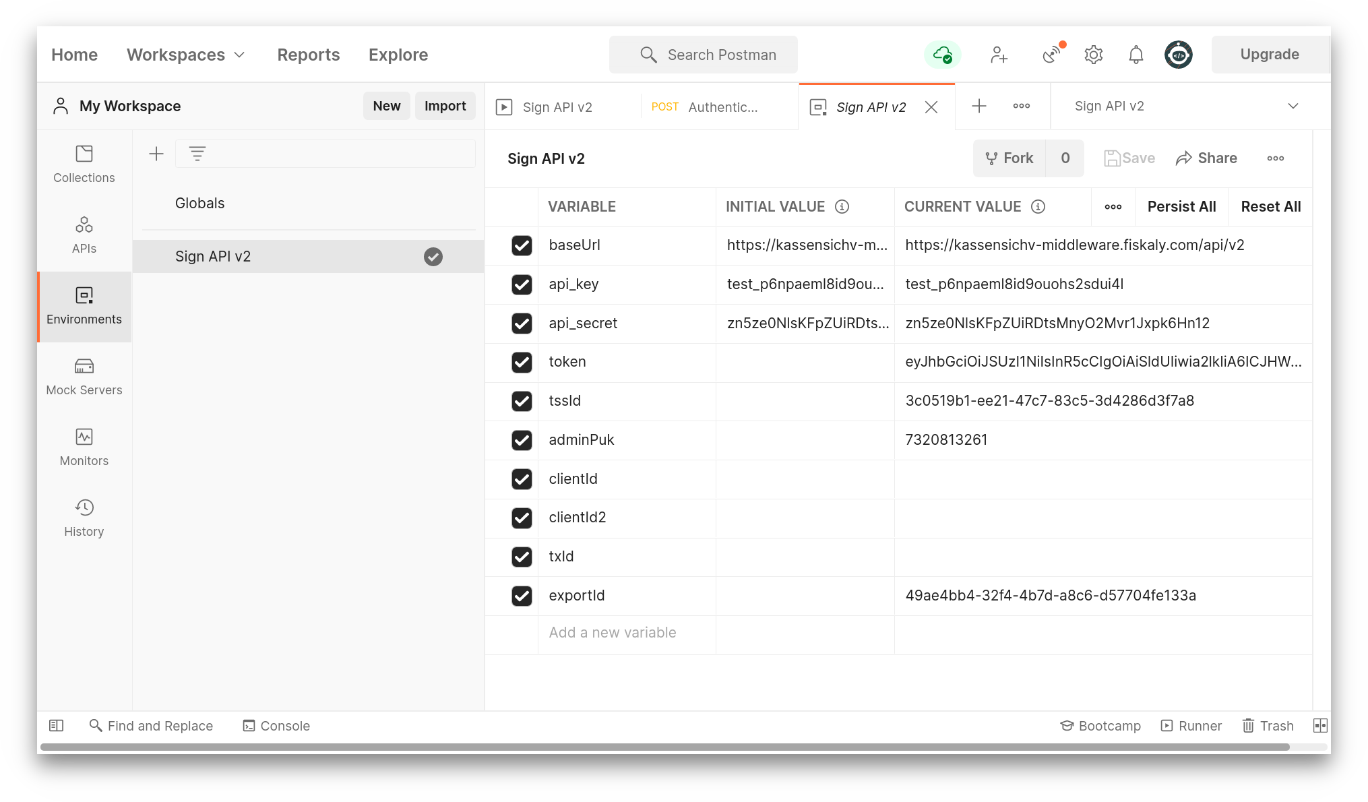Screen dimensions: 1368x802
Task: Click the tssId current value cell
Action: [1103, 401]
